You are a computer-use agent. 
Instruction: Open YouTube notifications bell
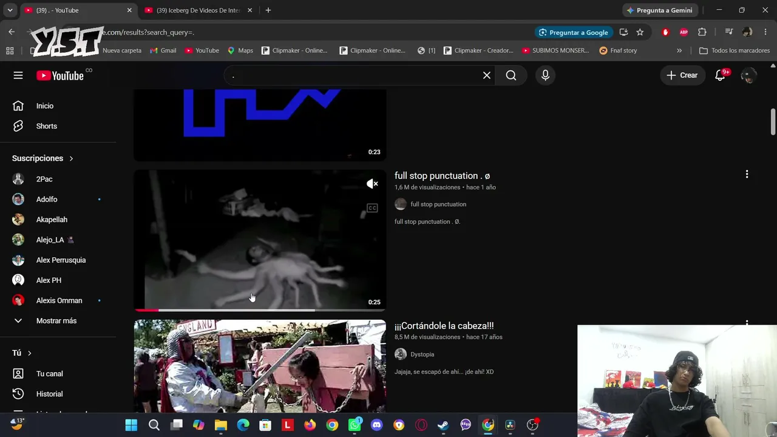[x=720, y=75]
